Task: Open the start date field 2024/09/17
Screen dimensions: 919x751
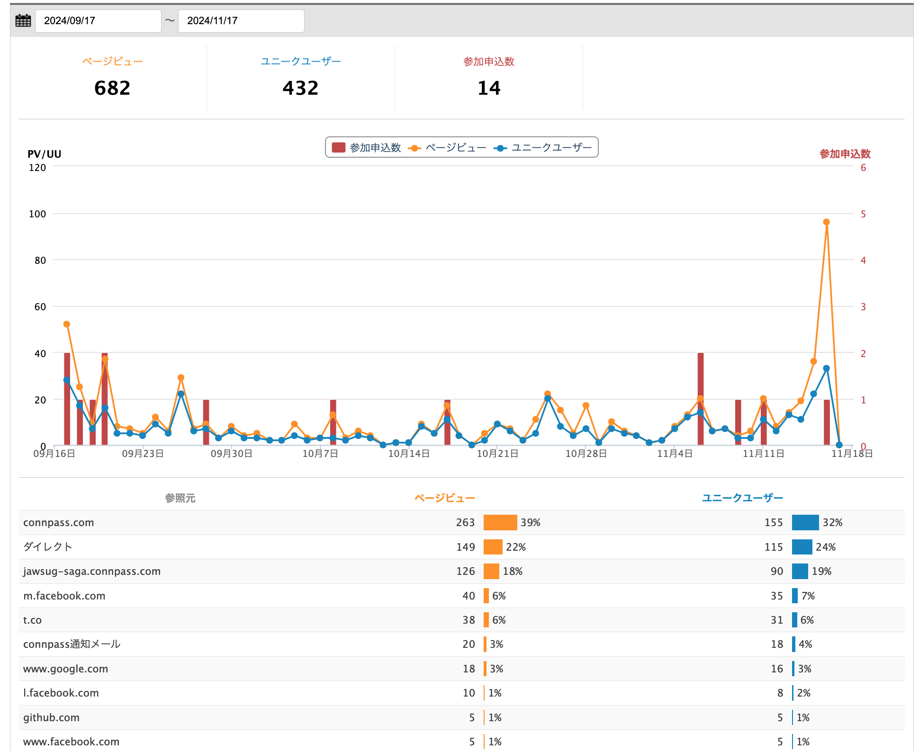Action: tap(98, 21)
